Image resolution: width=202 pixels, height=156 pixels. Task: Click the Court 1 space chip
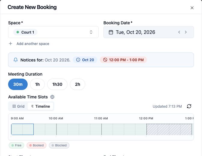[25, 32]
